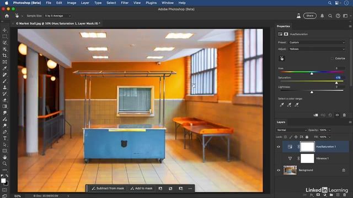353x198 pixels.
Task: Open the Fill slider dropdown
Action: [x=330, y=137]
